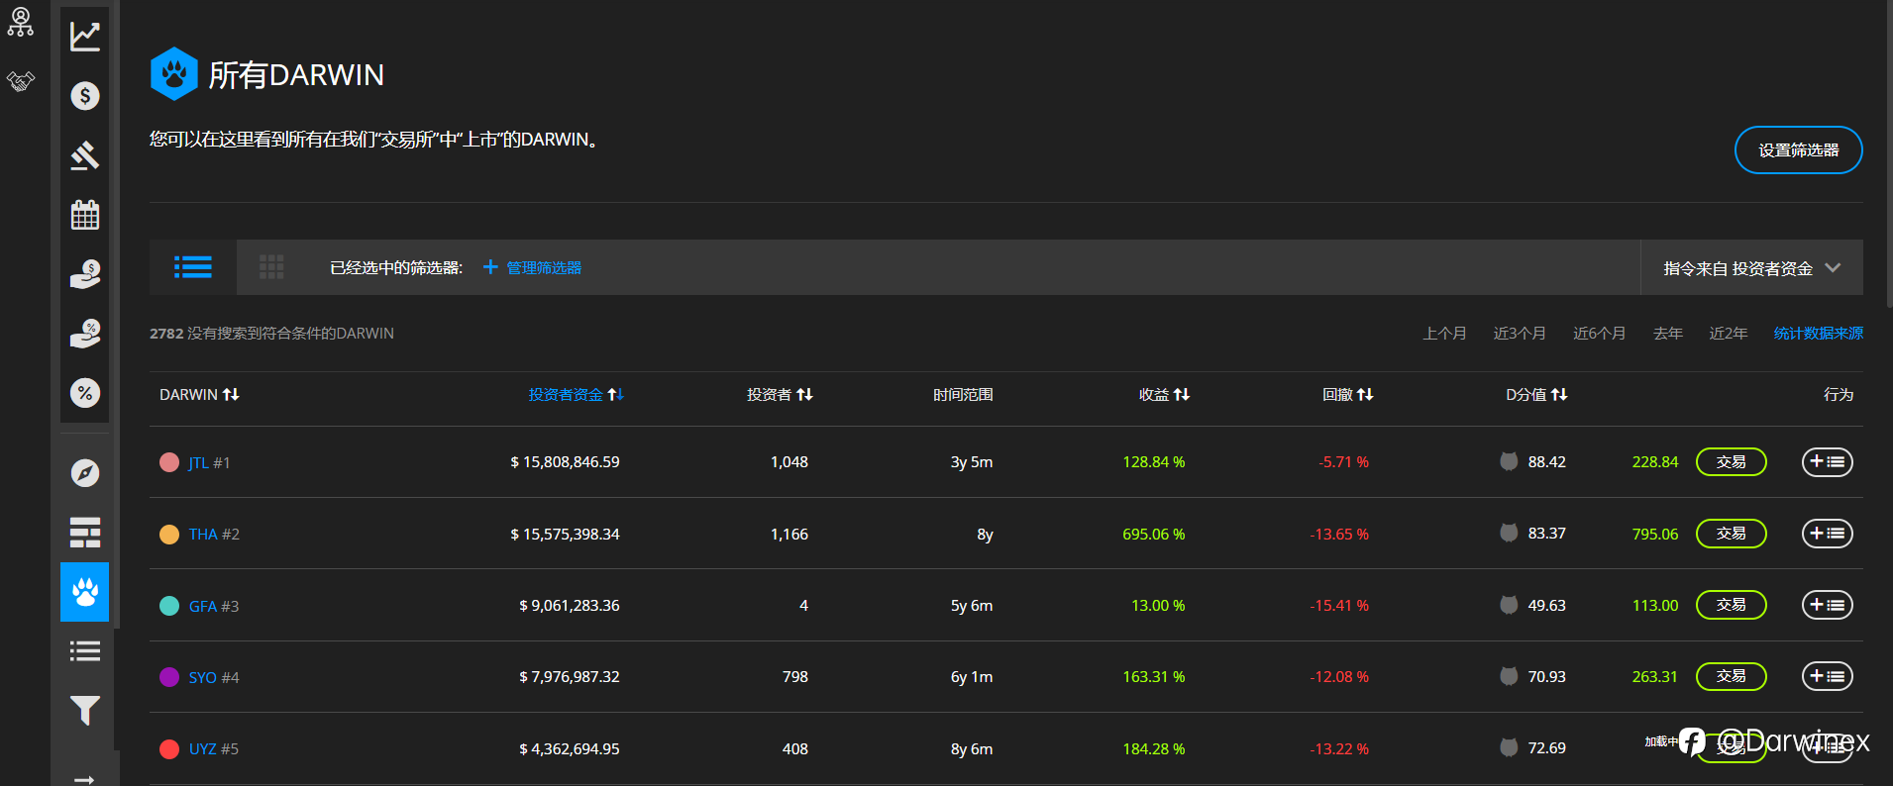This screenshot has height=786, width=1893.
Task: Select the 上个月 time range
Action: tap(1444, 334)
